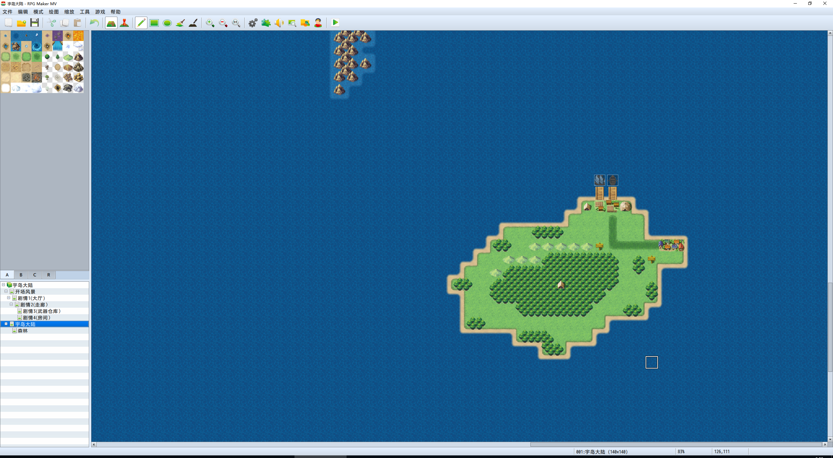Open the 绘图 menu
The width and height of the screenshot is (833, 458).
pyautogui.click(x=54, y=12)
